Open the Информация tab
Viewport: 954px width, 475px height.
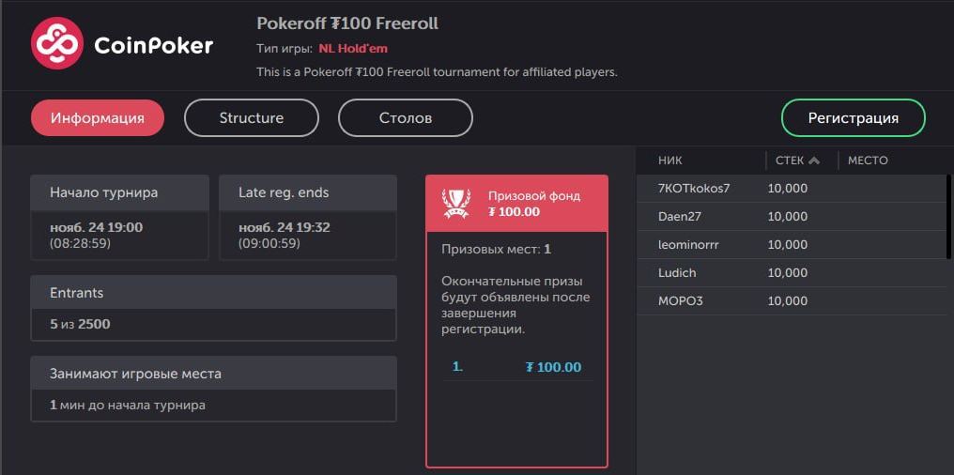tap(98, 118)
